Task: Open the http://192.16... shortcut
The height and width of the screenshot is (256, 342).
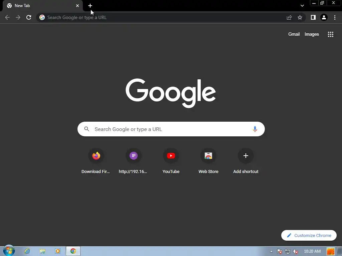Action: pos(133,161)
